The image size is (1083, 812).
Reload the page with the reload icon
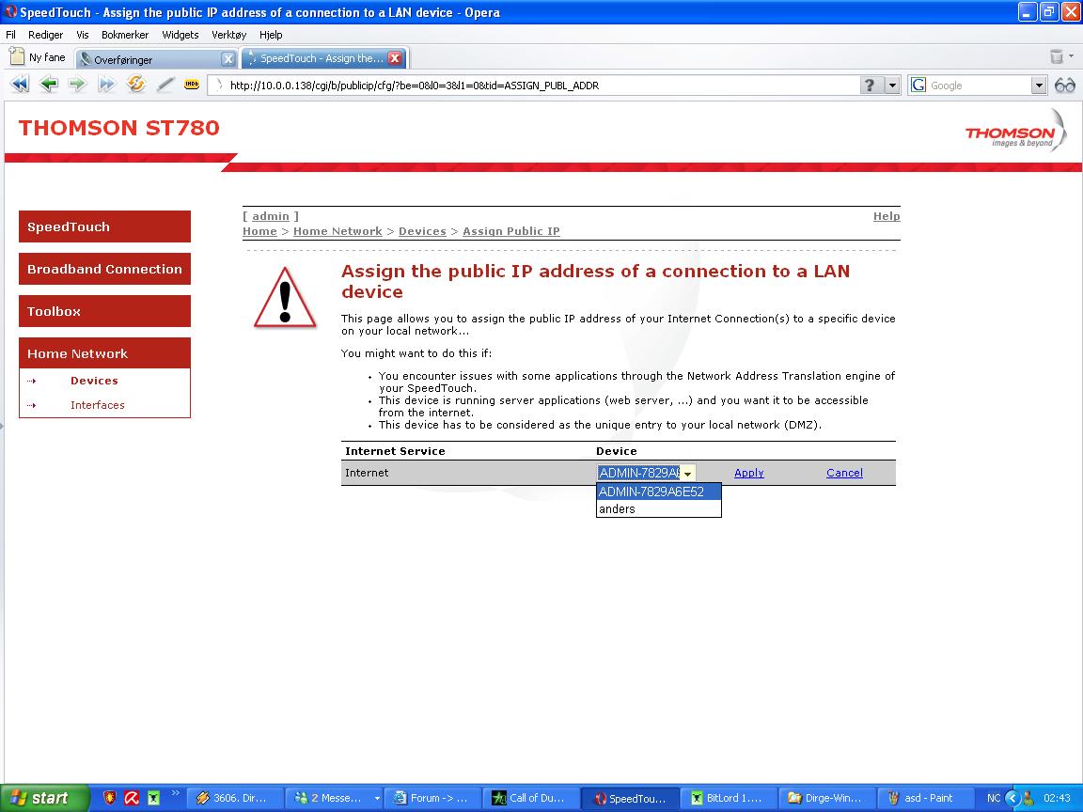point(136,85)
